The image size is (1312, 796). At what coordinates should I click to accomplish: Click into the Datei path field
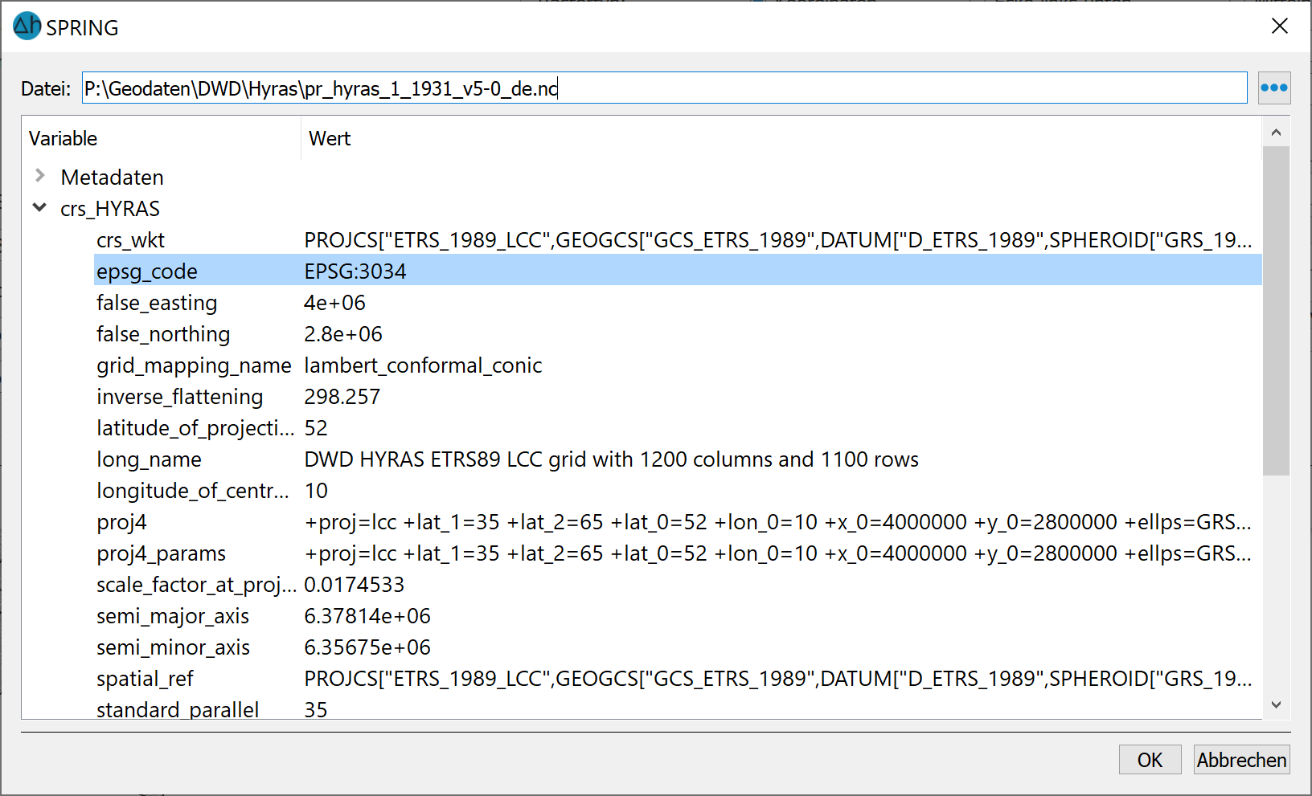663,88
